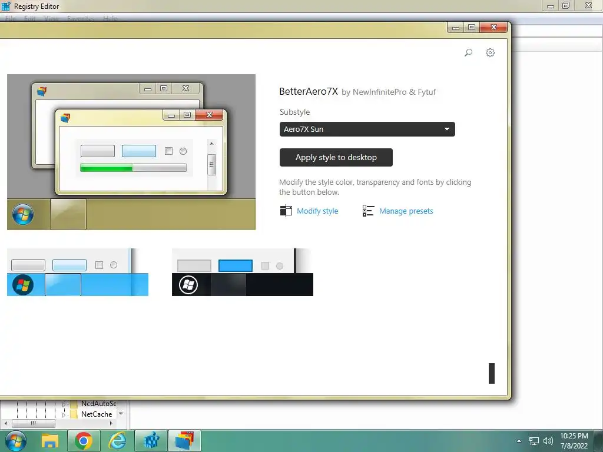The image size is (603, 452).
Task: Launch Google Chrome from the taskbar
Action: (x=84, y=441)
